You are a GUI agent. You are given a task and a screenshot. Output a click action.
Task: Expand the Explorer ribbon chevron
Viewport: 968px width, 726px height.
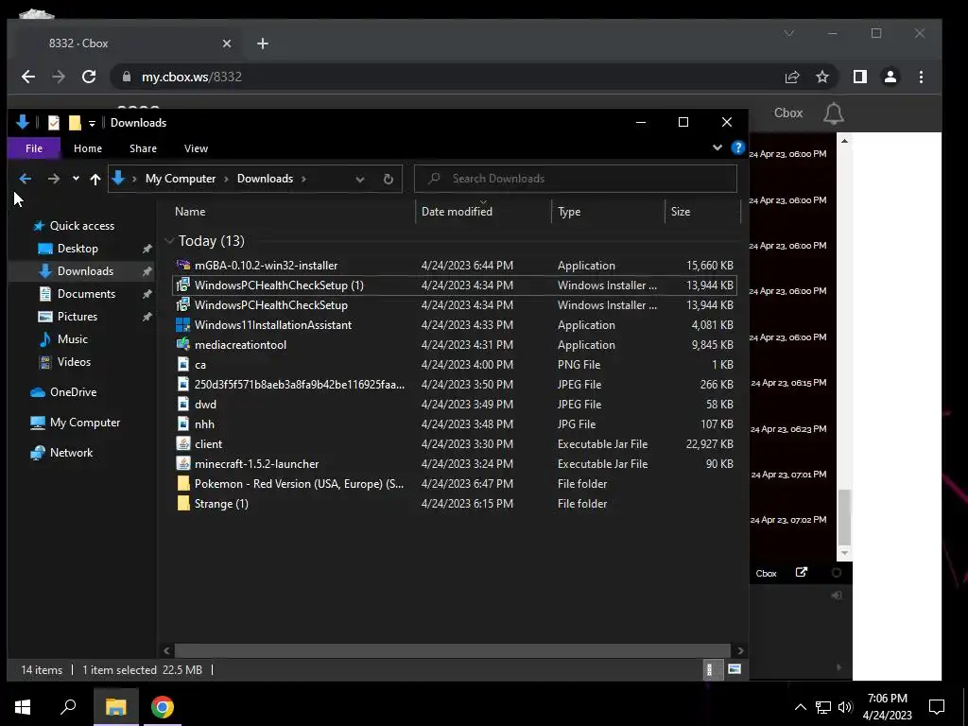point(717,147)
